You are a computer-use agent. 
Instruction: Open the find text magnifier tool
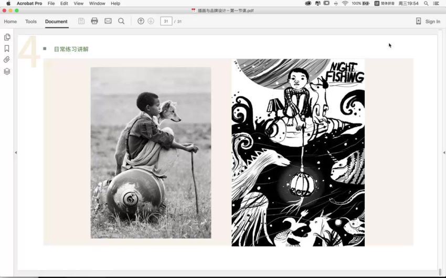[121, 21]
